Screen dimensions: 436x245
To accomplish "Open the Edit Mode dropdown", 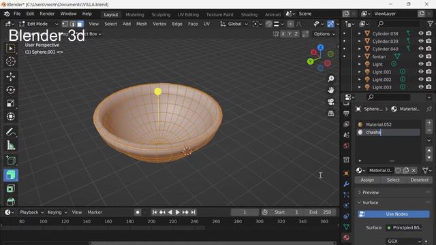I will tap(39, 24).
